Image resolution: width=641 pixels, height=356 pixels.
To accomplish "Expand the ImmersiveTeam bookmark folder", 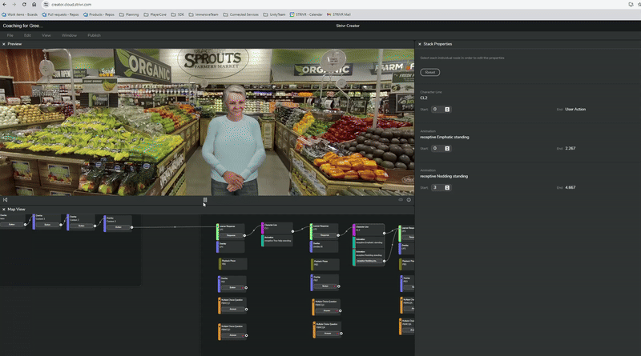I will point(204,14).
